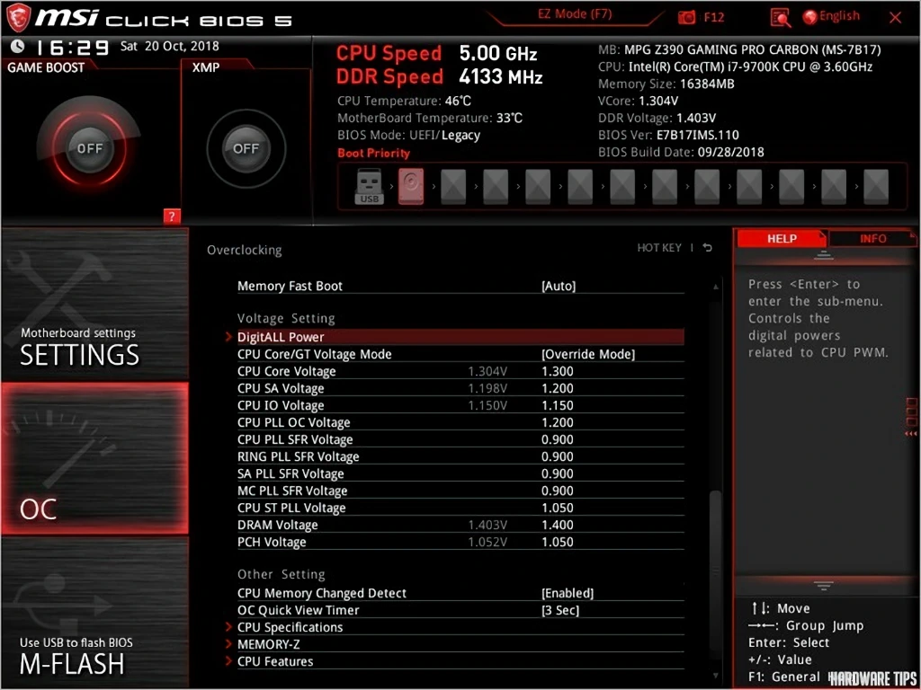This screenshot has width=921, height=690.
Task: Open M-FLASH BIOS flashing section
Action: click(94, 613)
